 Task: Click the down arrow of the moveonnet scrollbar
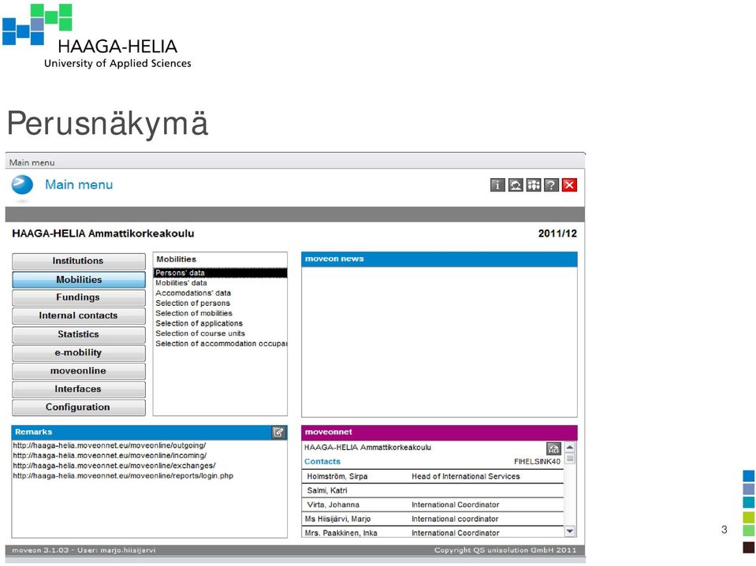(570, 531)
